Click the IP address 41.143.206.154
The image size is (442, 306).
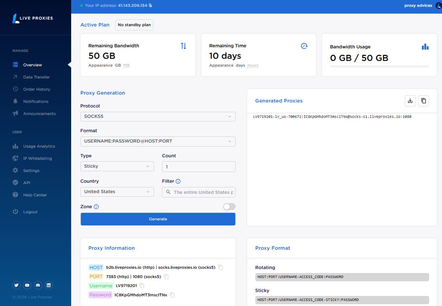point(132,5)
